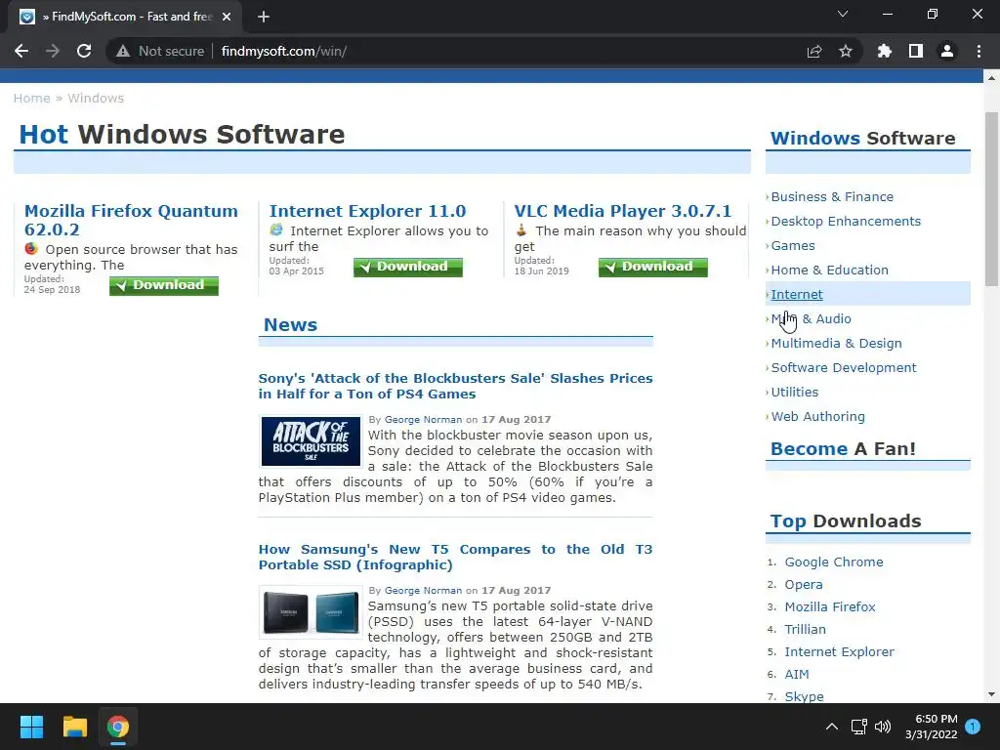The height and width of the screenshot is (750, 1000).
Task: Click the Attack of the Blockbusters thumbnail
Action: pos(311,441)
